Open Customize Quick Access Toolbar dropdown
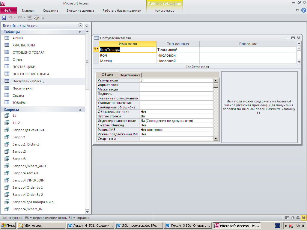This screenshot has width=307, height=230. click(43, 18)
